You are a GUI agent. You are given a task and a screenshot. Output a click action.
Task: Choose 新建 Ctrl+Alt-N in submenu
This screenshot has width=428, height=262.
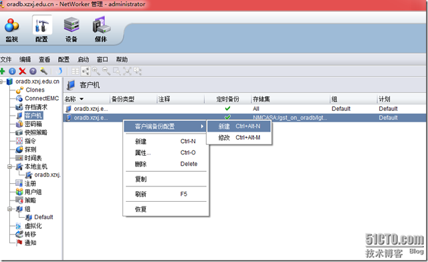pos(239,126)
